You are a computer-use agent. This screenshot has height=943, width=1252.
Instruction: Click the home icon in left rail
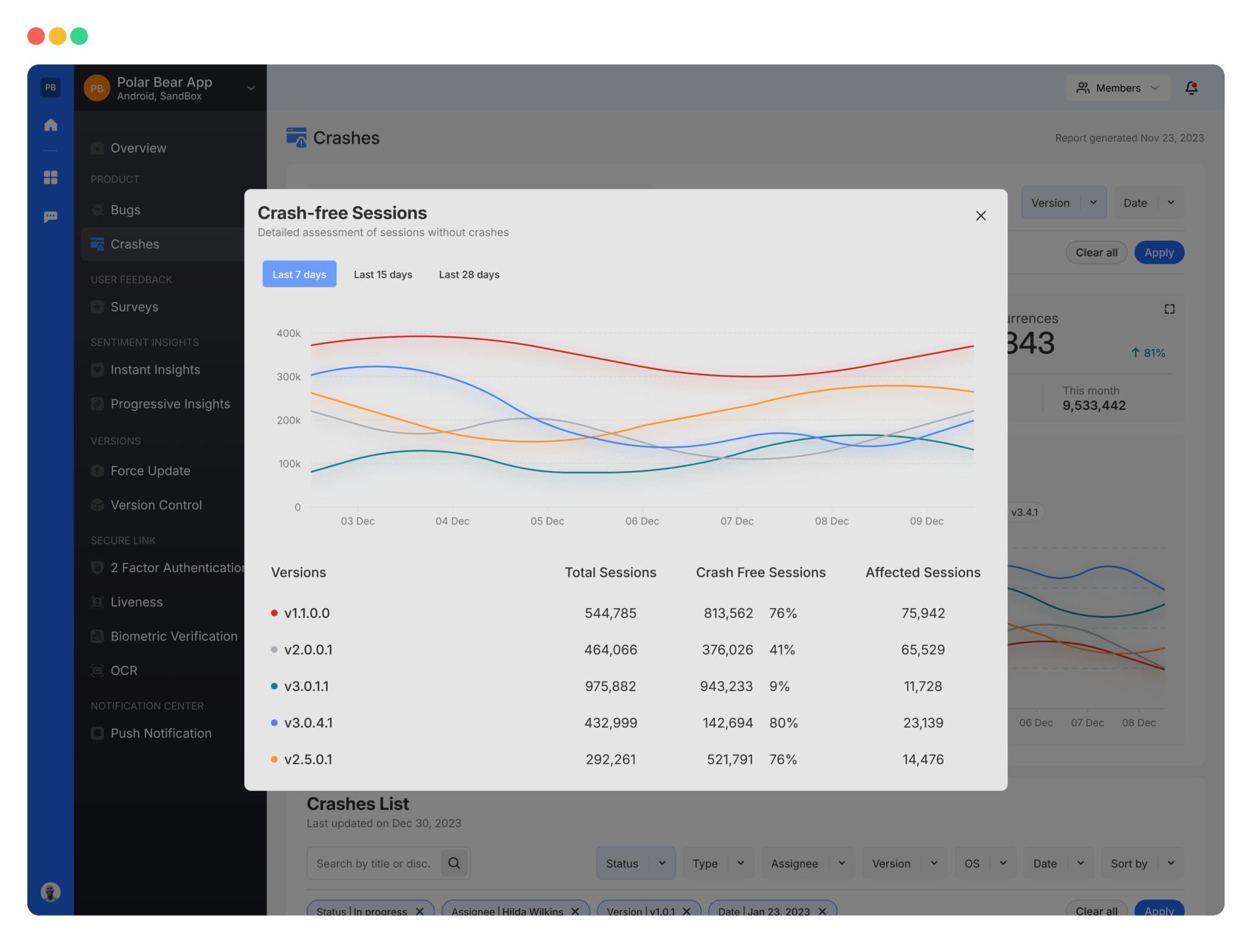click(x=51, y=124)
